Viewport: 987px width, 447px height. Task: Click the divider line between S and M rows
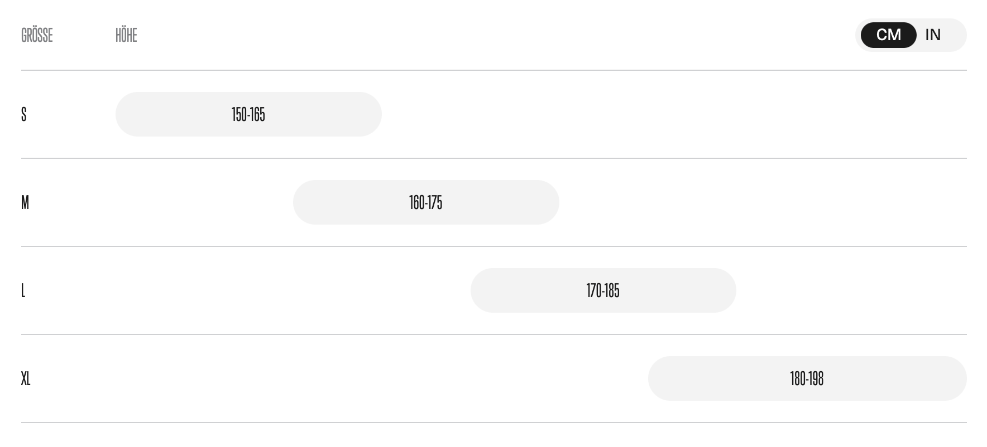point(494,158)
